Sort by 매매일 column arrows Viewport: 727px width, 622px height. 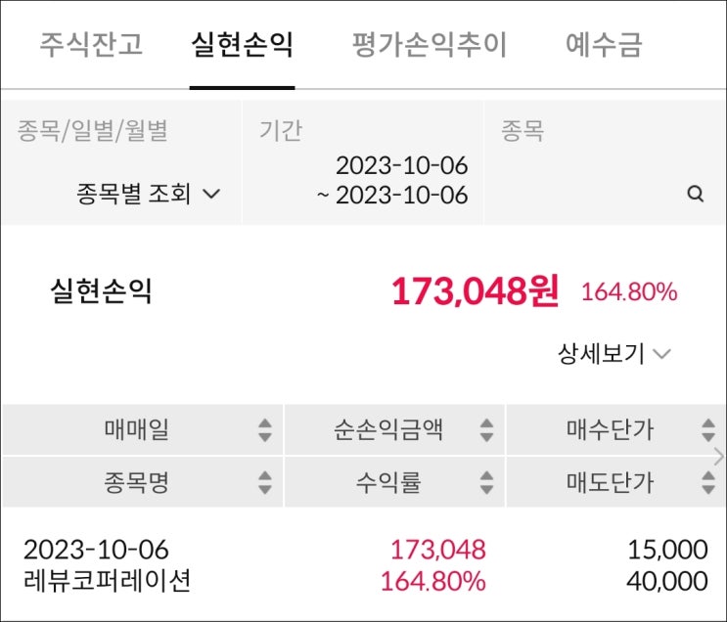[x=264, y=429]
